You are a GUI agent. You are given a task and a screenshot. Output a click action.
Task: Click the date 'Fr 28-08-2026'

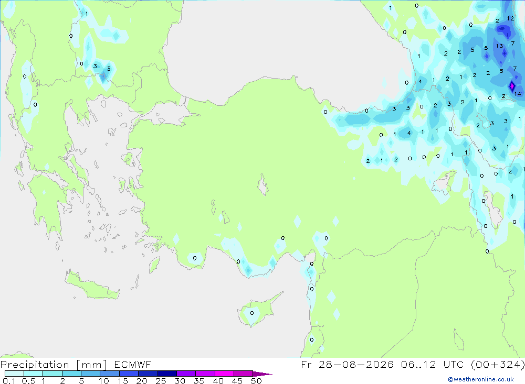[347, 364]
